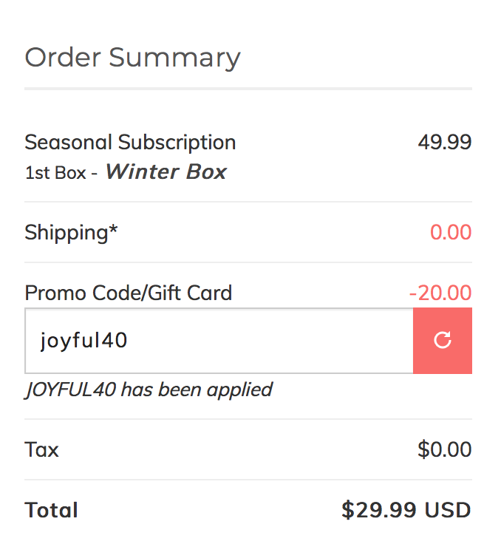Click the asterisk after Shipping
The height and width of the screenshot is (544, 501).
coord(114,228)
